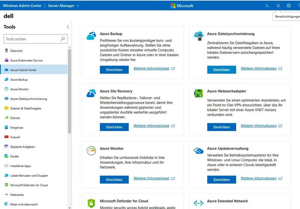
Task: Click the Ereignisse icon in sidebar
Action: [x=6, y=127]
